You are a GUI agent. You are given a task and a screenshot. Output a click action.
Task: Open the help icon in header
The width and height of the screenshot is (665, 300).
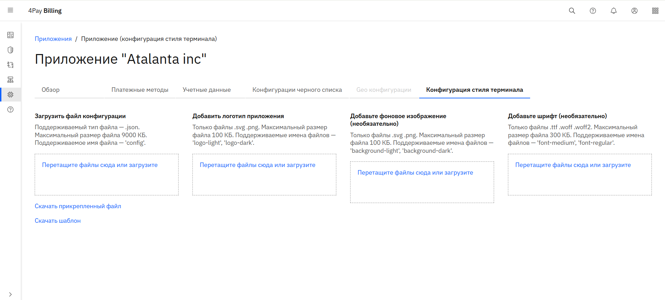[593, 11]
